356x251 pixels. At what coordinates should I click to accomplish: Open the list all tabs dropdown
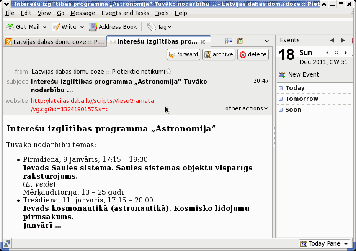click(x=267, y=41)
